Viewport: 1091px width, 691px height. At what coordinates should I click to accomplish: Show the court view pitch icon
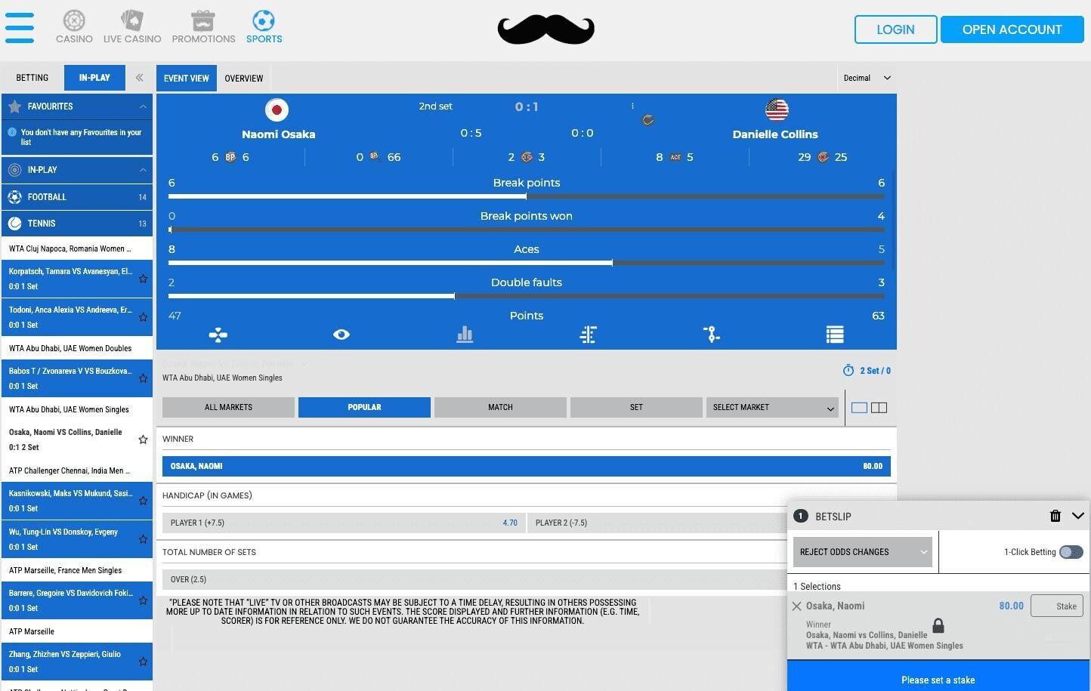coord(218,335)
